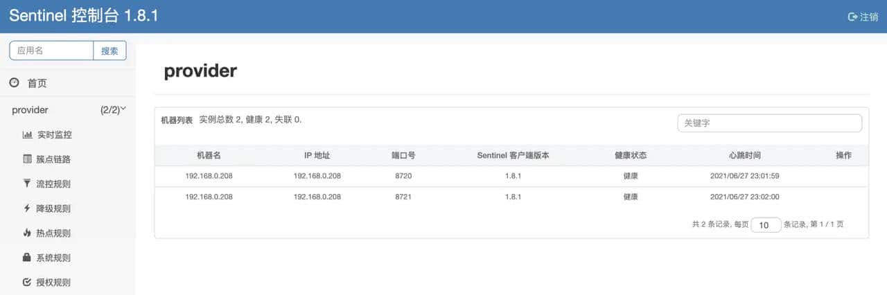
Task: Click the 注销 logout button
Action: point(863,17)
